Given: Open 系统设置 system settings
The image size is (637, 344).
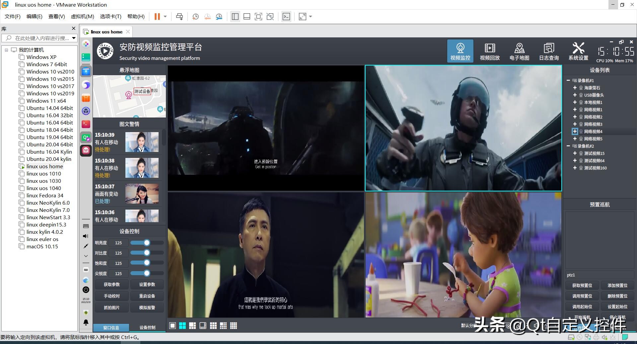Looking at the screenshot, I should pyautogui.click(x=578, y=51).
